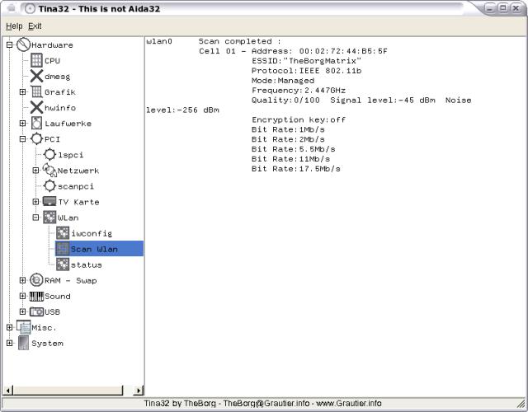The width and height of the screenshot is (528, 412).
Task: Collapse the WLan node
Action: click(35, 218)
